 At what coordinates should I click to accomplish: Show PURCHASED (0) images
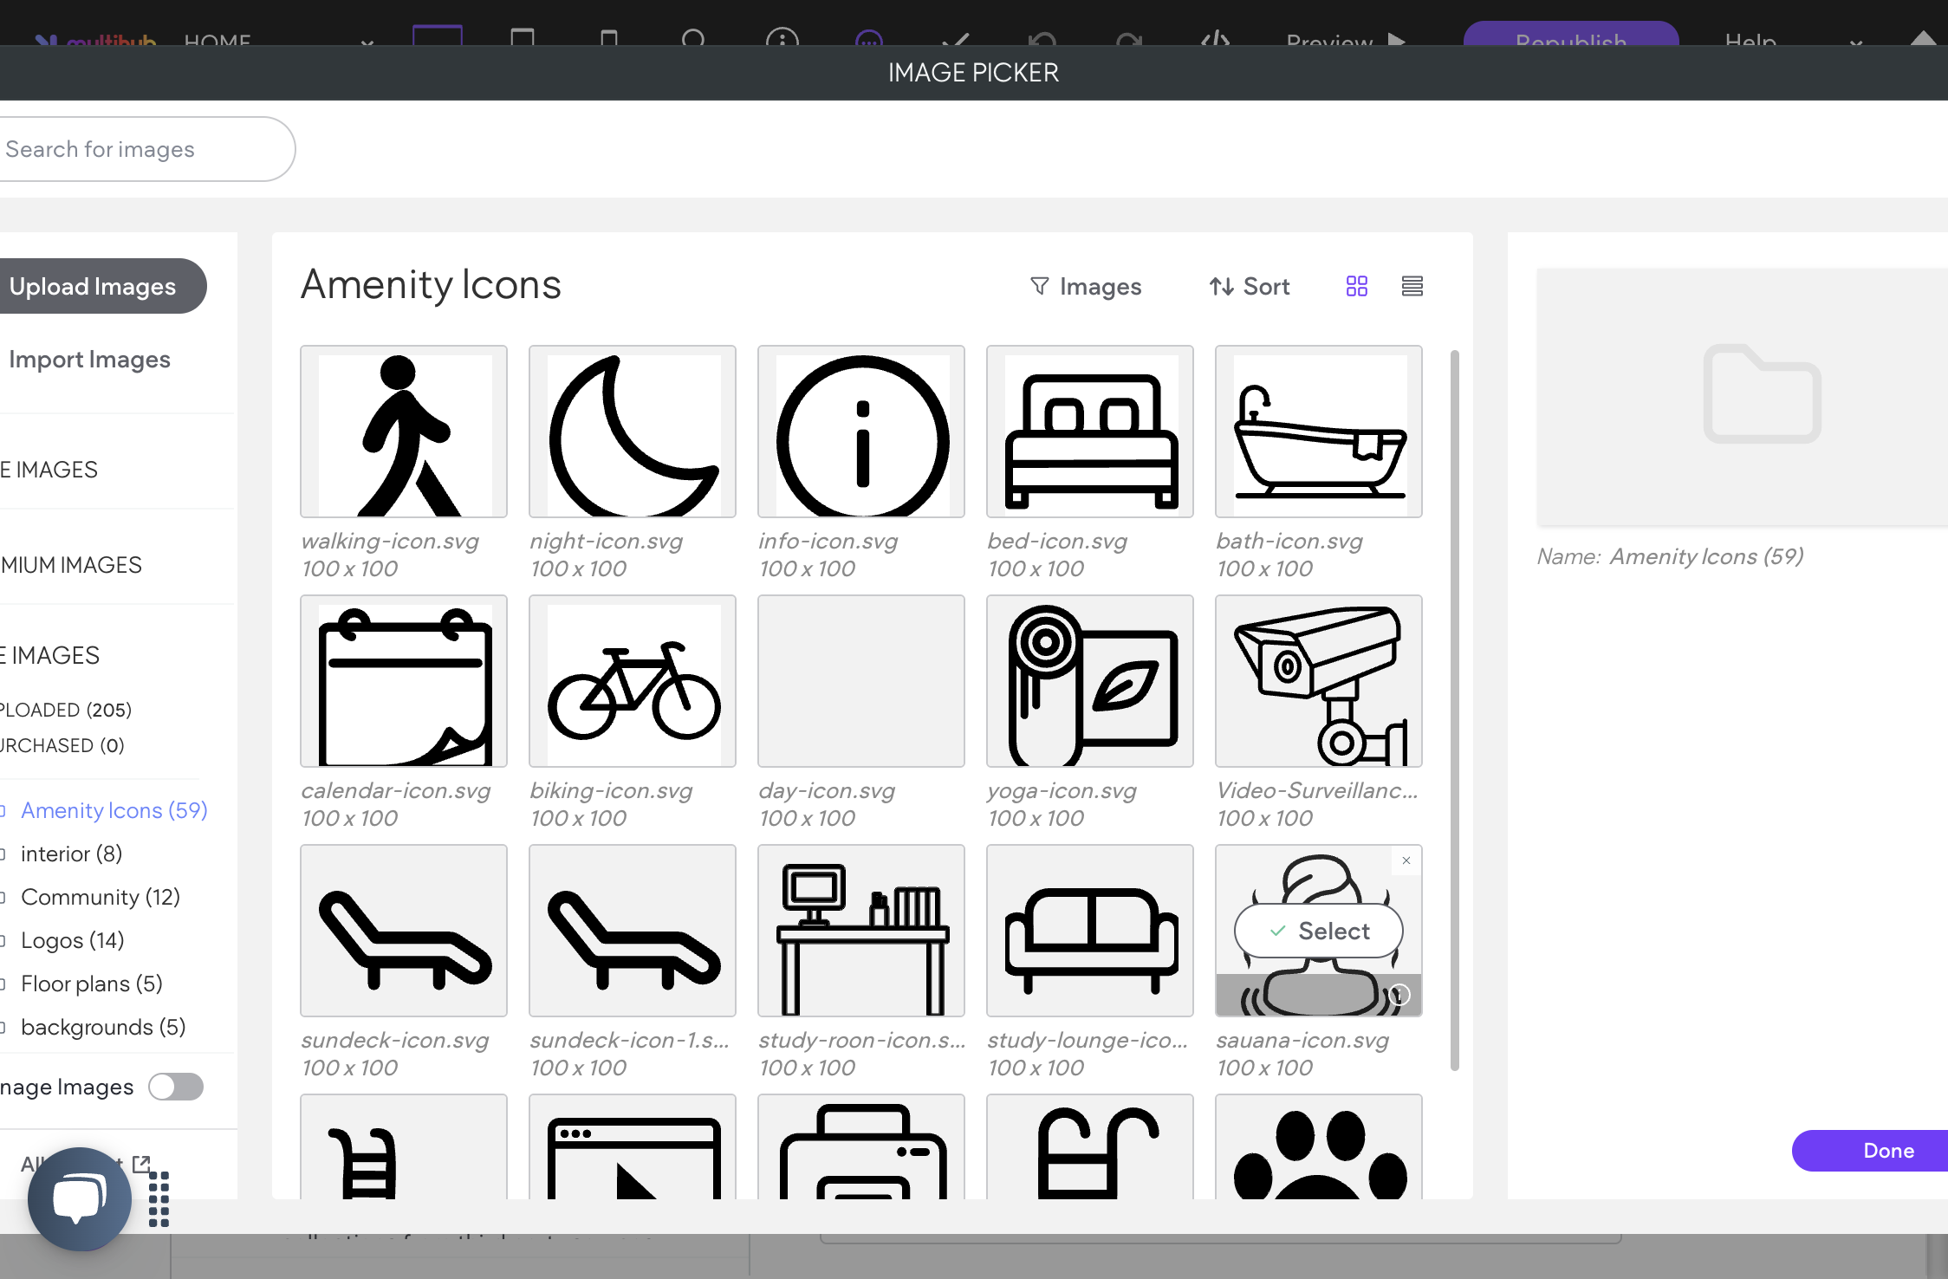coord(62,745)
